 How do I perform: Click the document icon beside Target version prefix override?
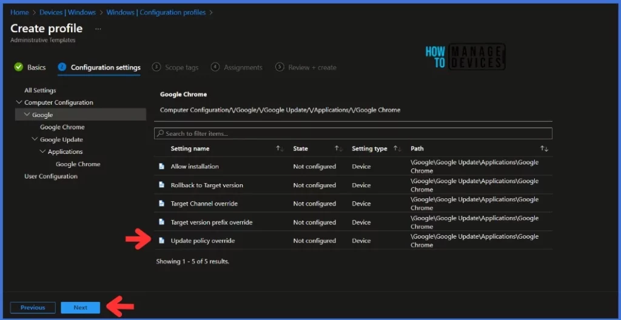(161, 222)
